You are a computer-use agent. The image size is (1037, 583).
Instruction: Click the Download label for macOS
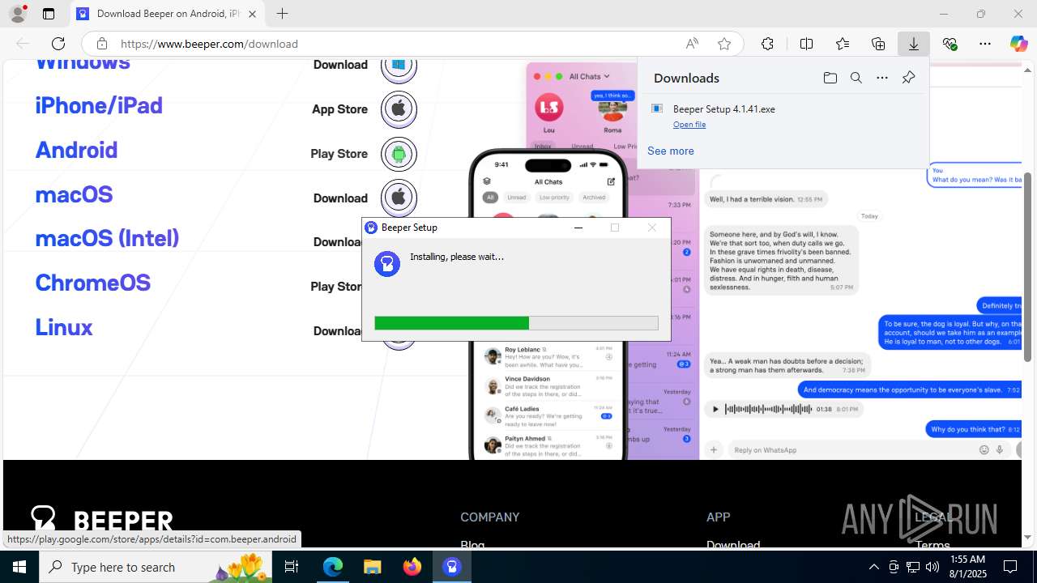pyautogui.click(x=340, y=198)
